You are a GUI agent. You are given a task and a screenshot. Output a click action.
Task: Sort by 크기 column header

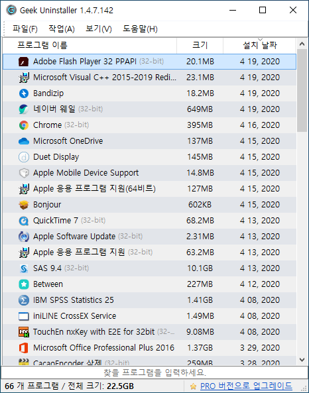click(x=200, y=45)
